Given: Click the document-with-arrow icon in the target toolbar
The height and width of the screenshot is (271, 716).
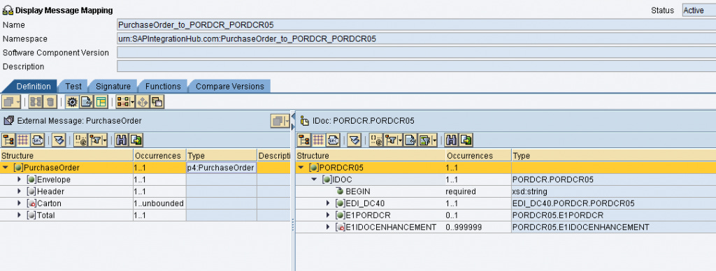Looking at the screenshot, I should pos(410,140).
